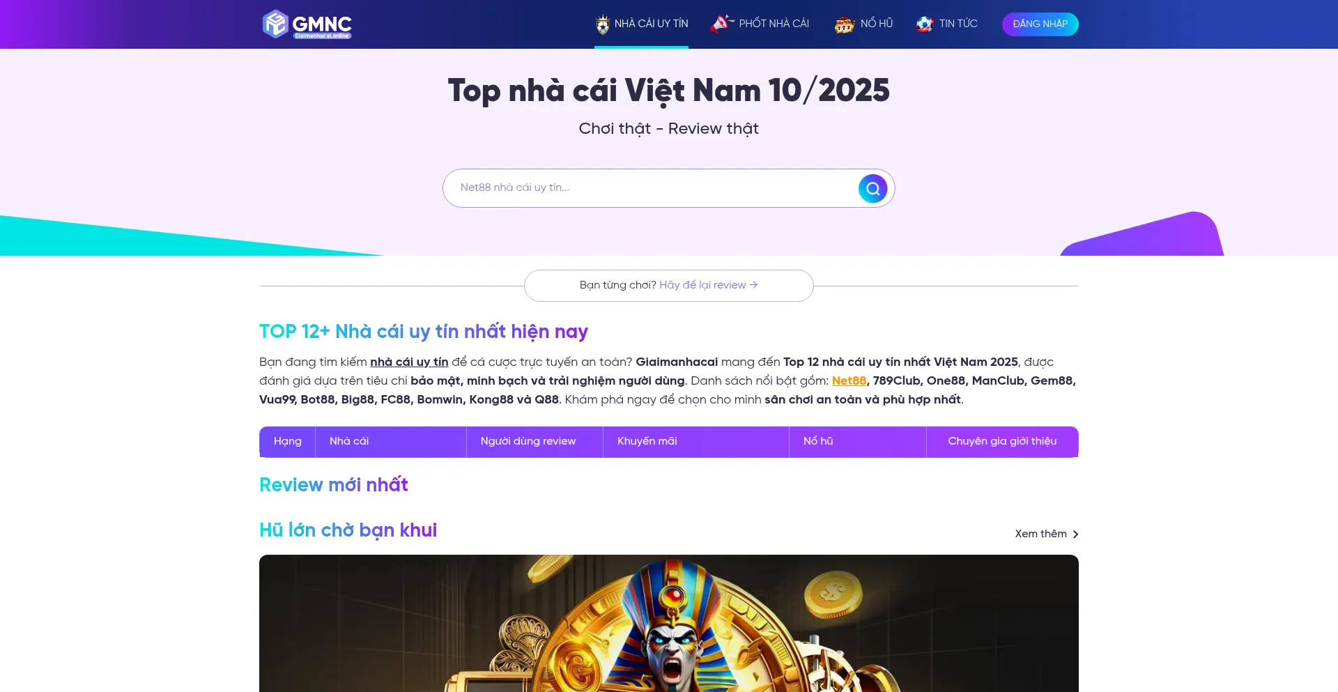Open the pharaoh jackpot banner image
The image size is (1338, 692).
pyautogui.click(x=669, y=623)
